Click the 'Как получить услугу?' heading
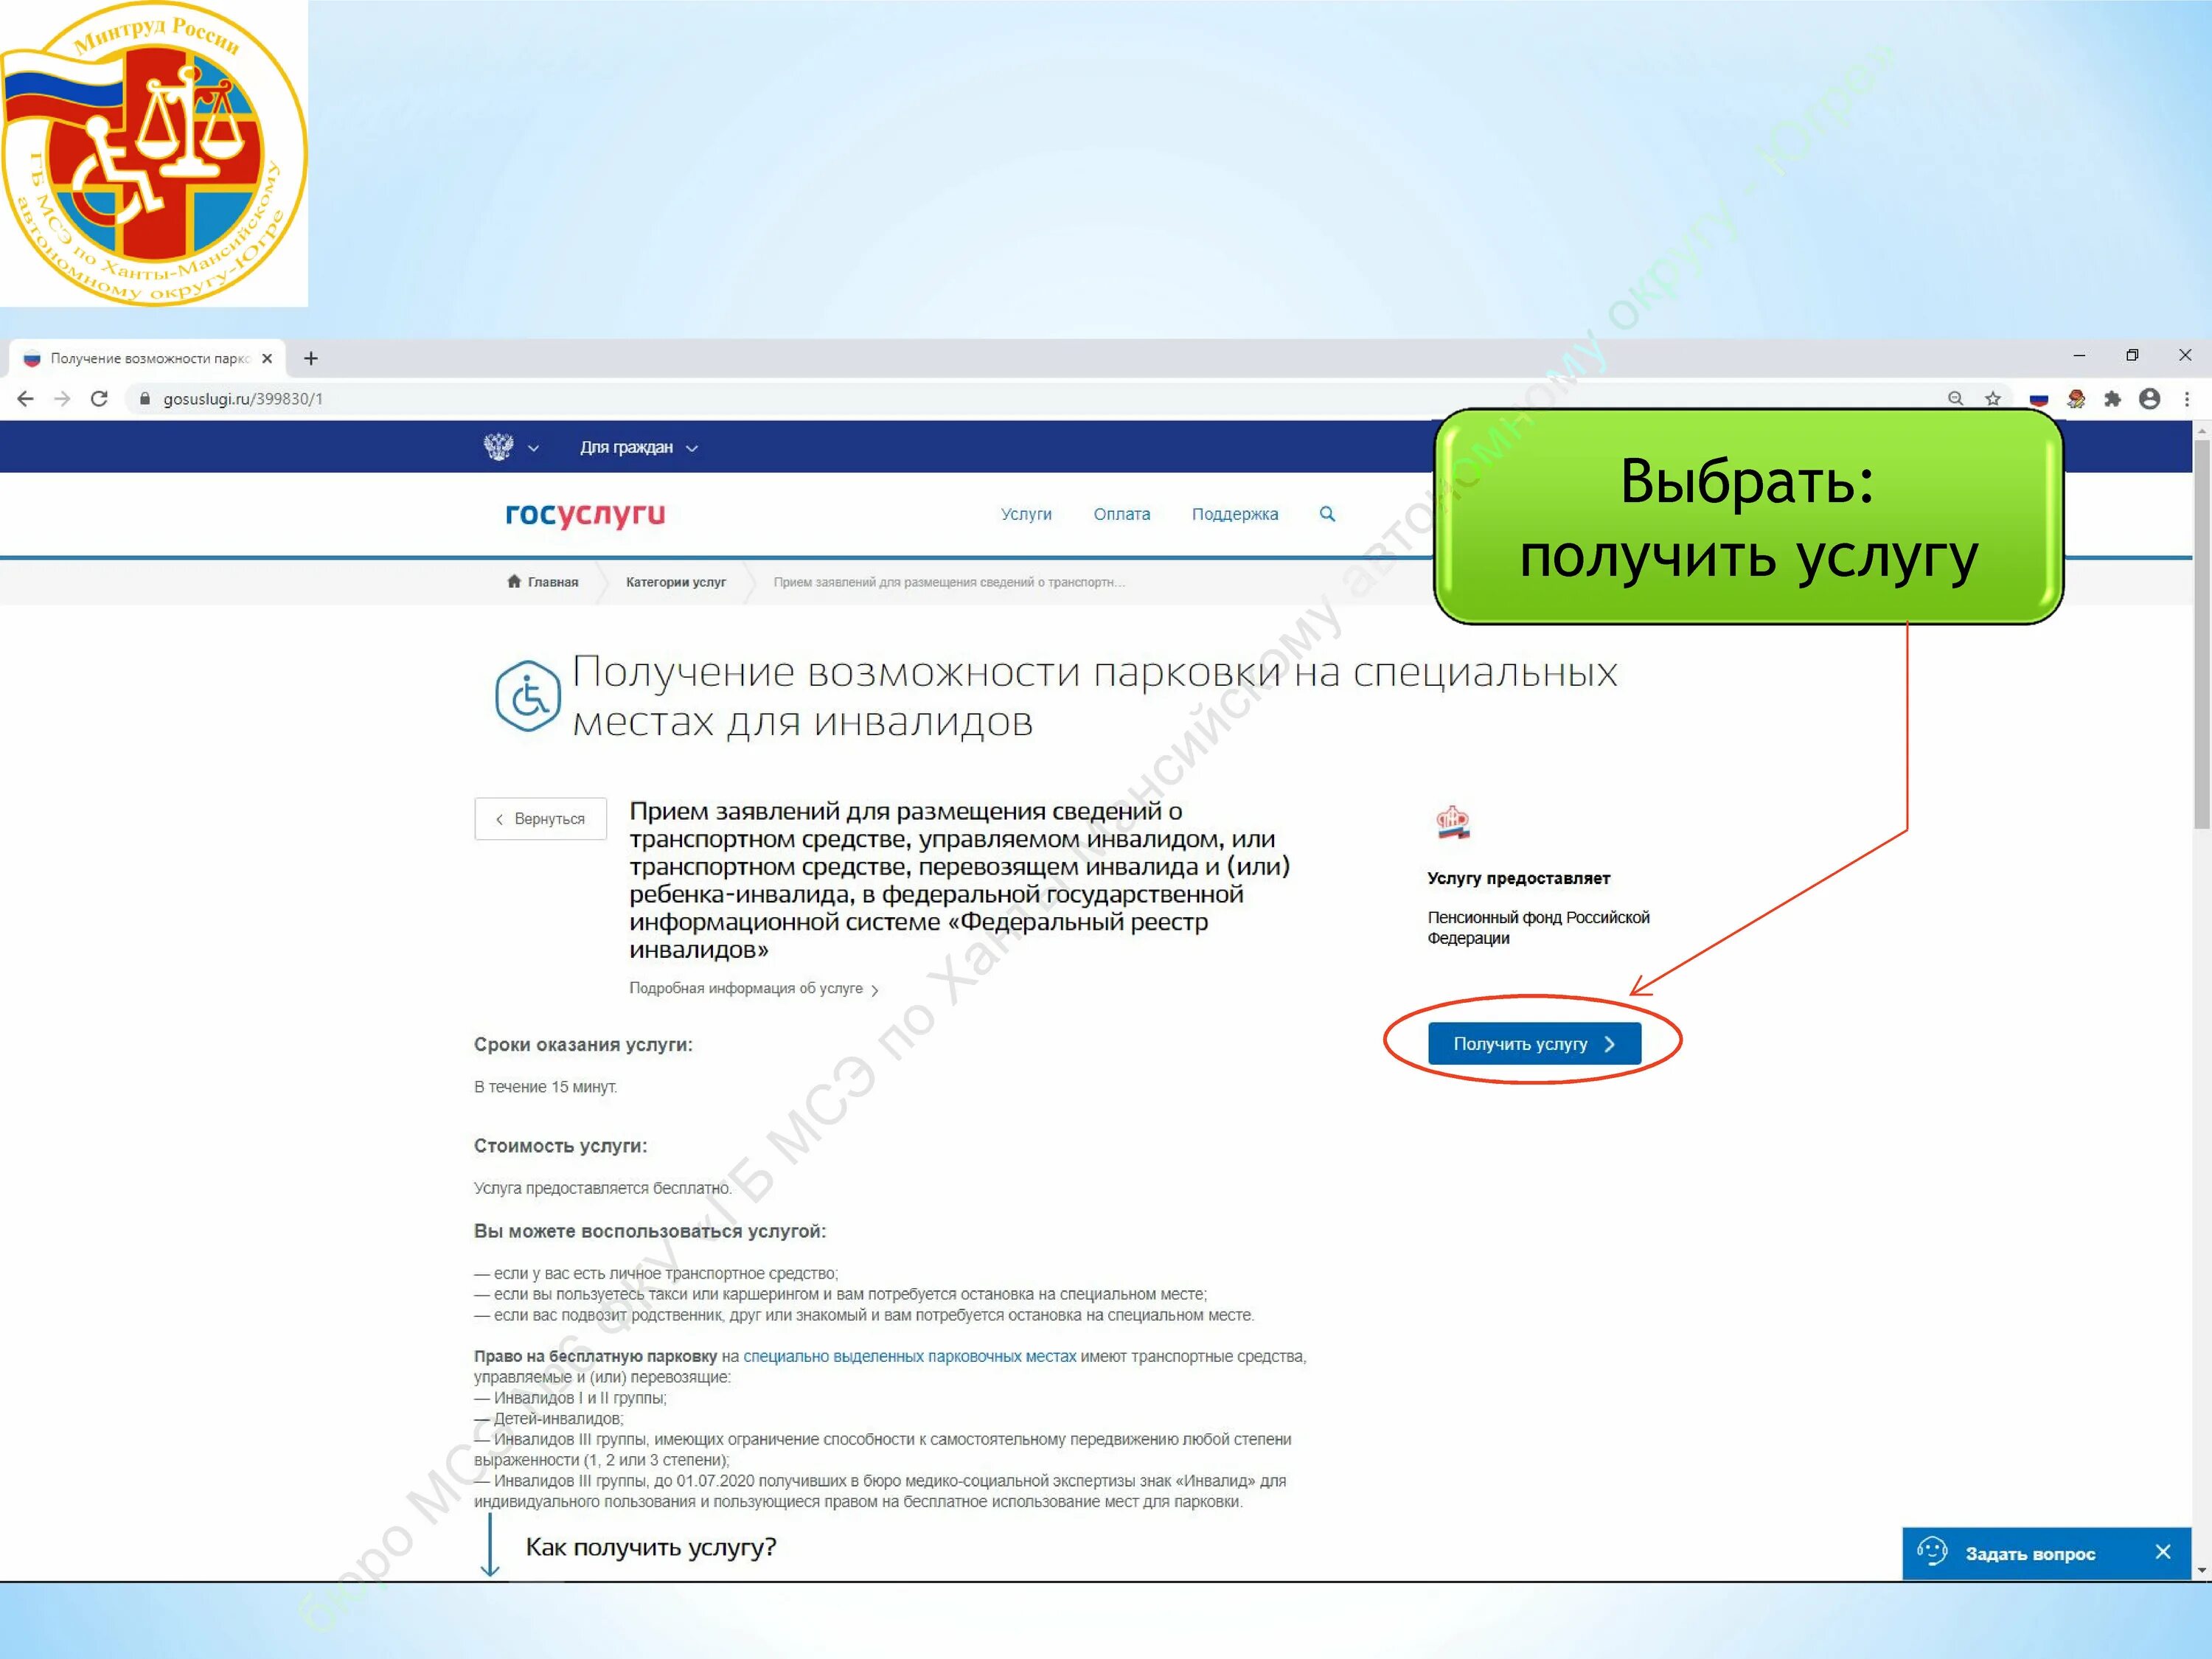Viewport: 2212px width, 1659px height. click(651, 1548)
